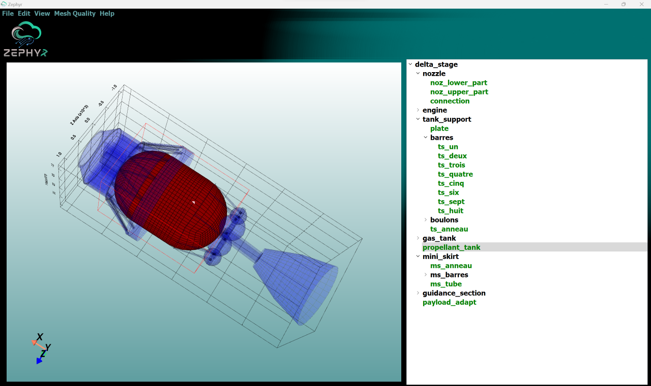Select the ts_anneau tree item
This screenshot has width=651, height=386.
point(449,229)
